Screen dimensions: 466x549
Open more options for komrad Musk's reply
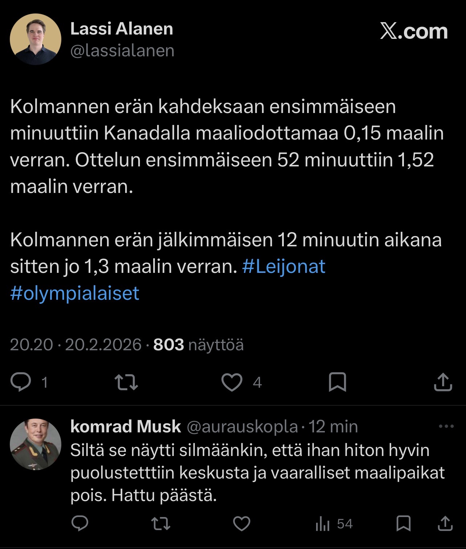pyautogui.click(x=446, y=427)
